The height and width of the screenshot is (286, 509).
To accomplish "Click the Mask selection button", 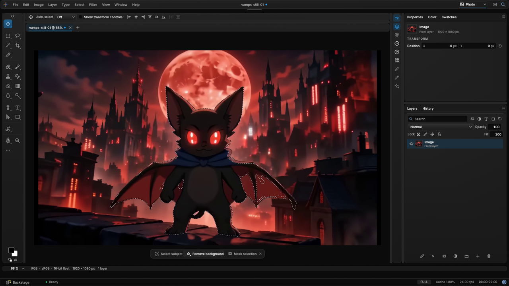I will click(x=242, y=254).
